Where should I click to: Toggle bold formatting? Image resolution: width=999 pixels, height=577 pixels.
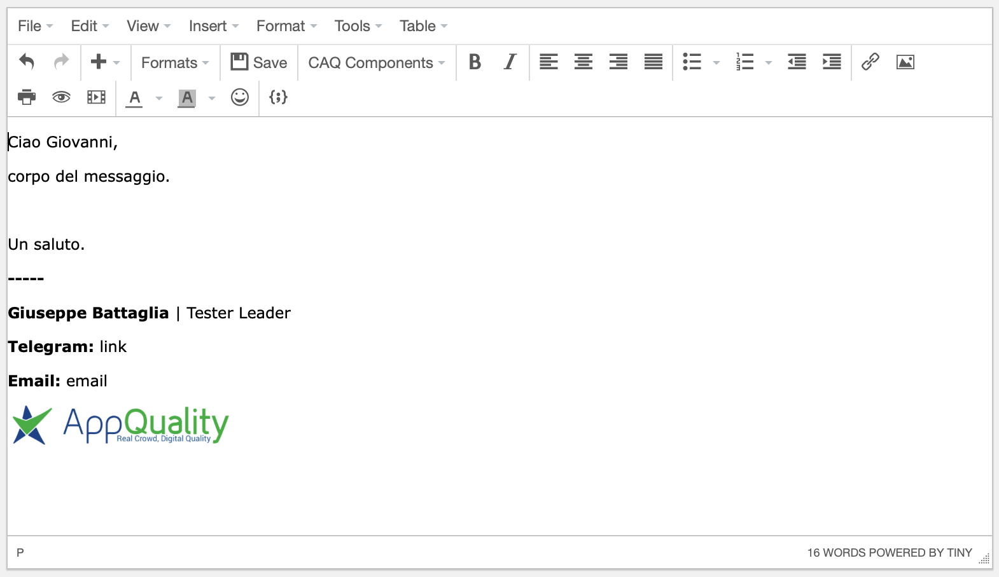475,62
